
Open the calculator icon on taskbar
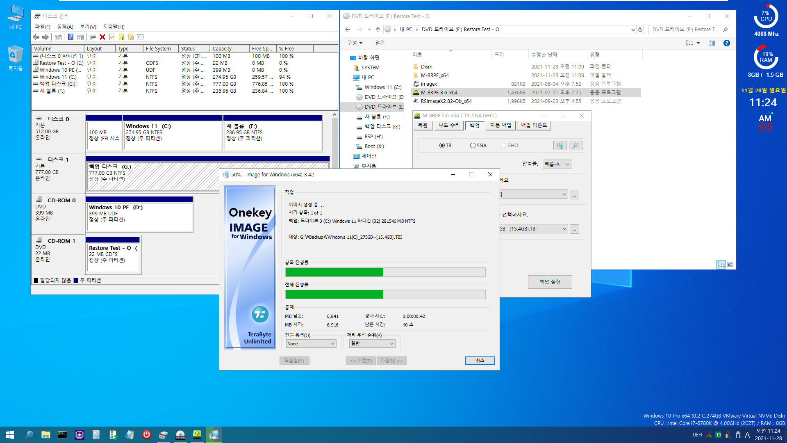pyautogui.click(x=96, y=435)
